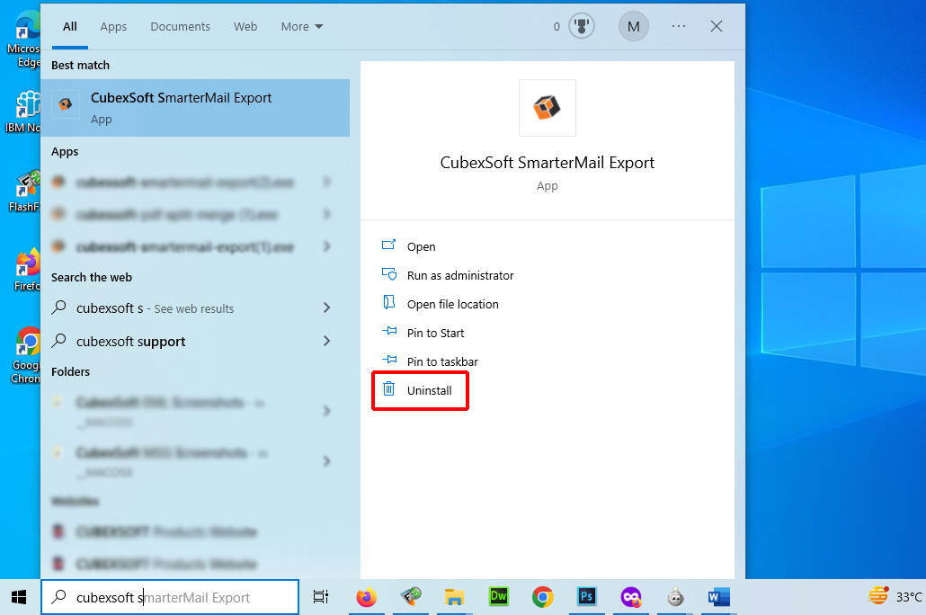Select the Web search tab
Viewport: 926px width, 615px height.
point(245,27)
